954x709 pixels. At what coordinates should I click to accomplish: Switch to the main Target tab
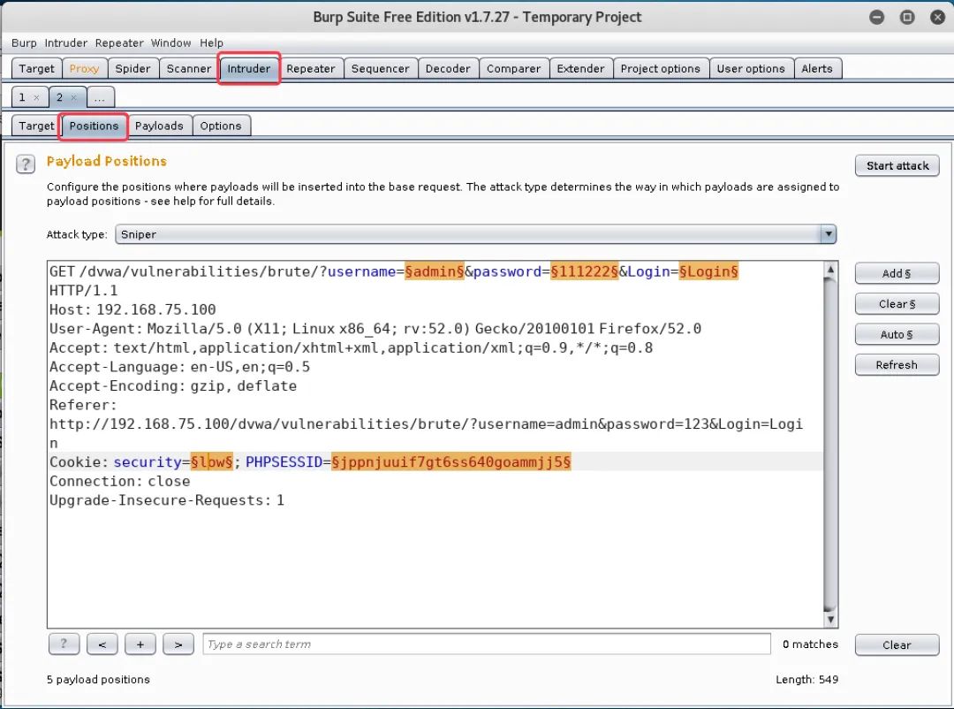pos(36,68)
